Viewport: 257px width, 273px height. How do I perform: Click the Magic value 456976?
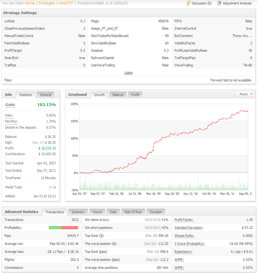(163, 21)
